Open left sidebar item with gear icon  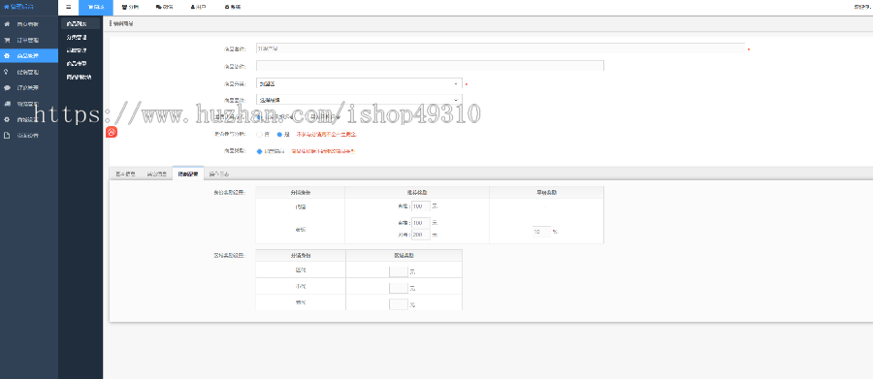29,119
